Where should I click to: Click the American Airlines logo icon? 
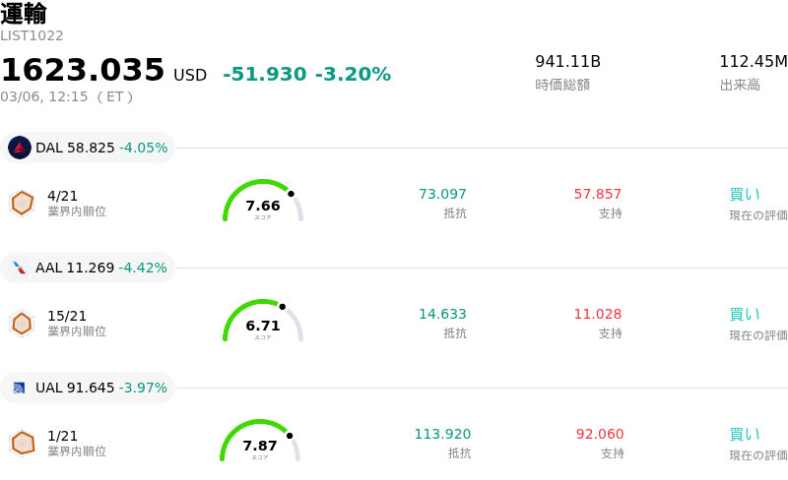20,268
